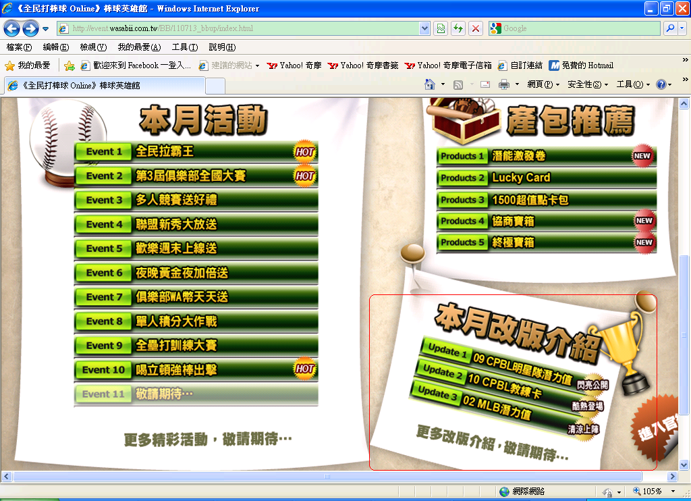691x501 pixels.
Task: Open the Help question mark icon
Action: [661, 84]
